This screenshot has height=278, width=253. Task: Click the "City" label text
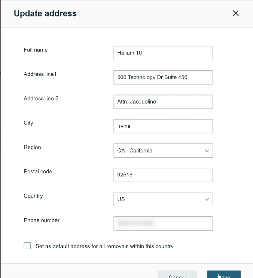tap(28, 123)
